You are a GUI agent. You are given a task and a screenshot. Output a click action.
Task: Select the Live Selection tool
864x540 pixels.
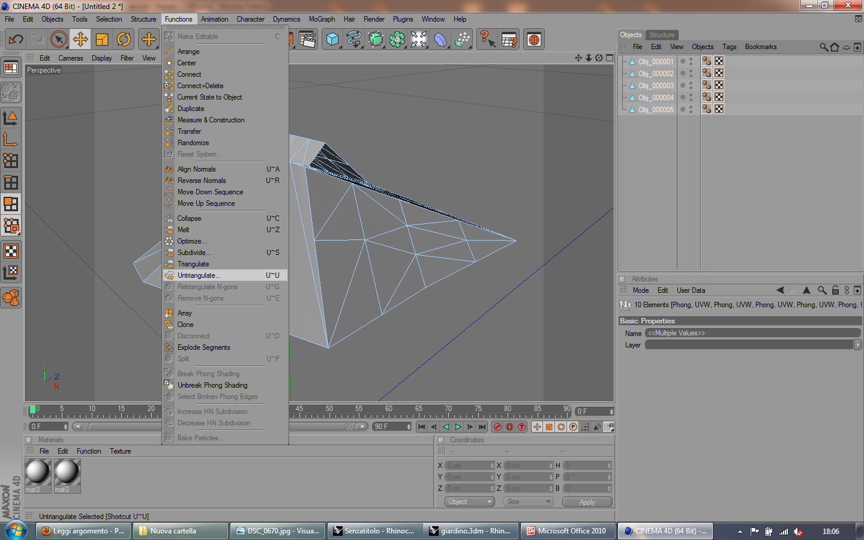tap(58, 40)
